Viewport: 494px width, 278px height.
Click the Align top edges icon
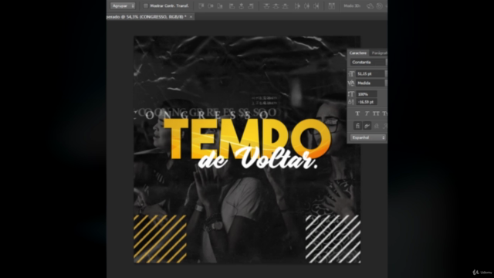coord(201,6)
